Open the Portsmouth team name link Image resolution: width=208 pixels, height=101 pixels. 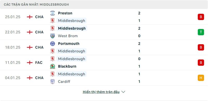coord(69,43)
